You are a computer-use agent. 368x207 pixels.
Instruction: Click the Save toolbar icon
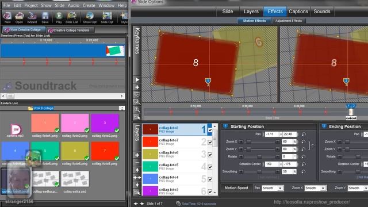(45, 17)
